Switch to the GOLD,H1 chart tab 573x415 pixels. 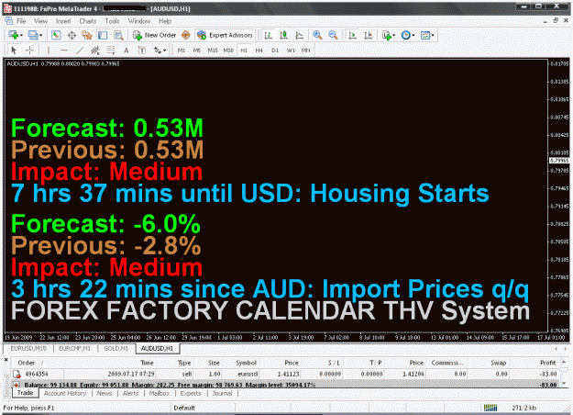[x=116, y=348]
